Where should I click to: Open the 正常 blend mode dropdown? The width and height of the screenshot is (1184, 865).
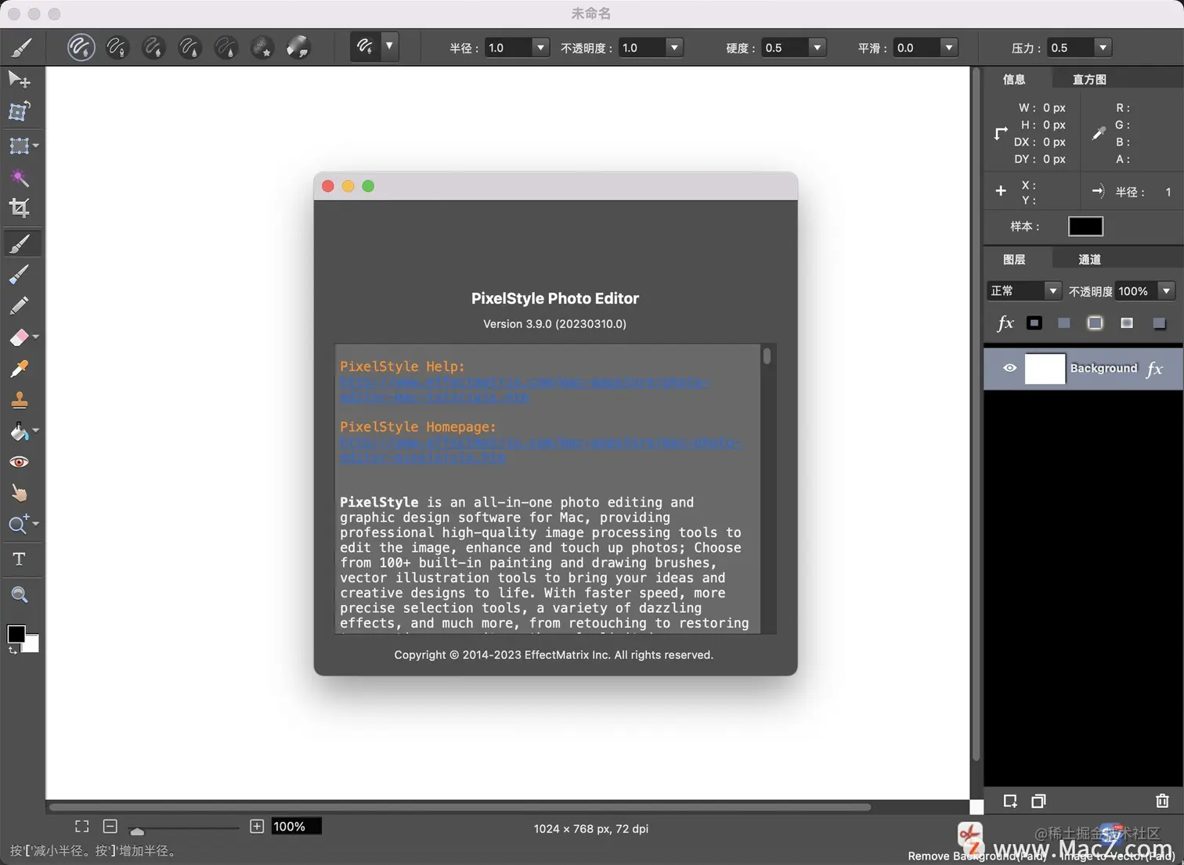click(x=1052, y=290)
